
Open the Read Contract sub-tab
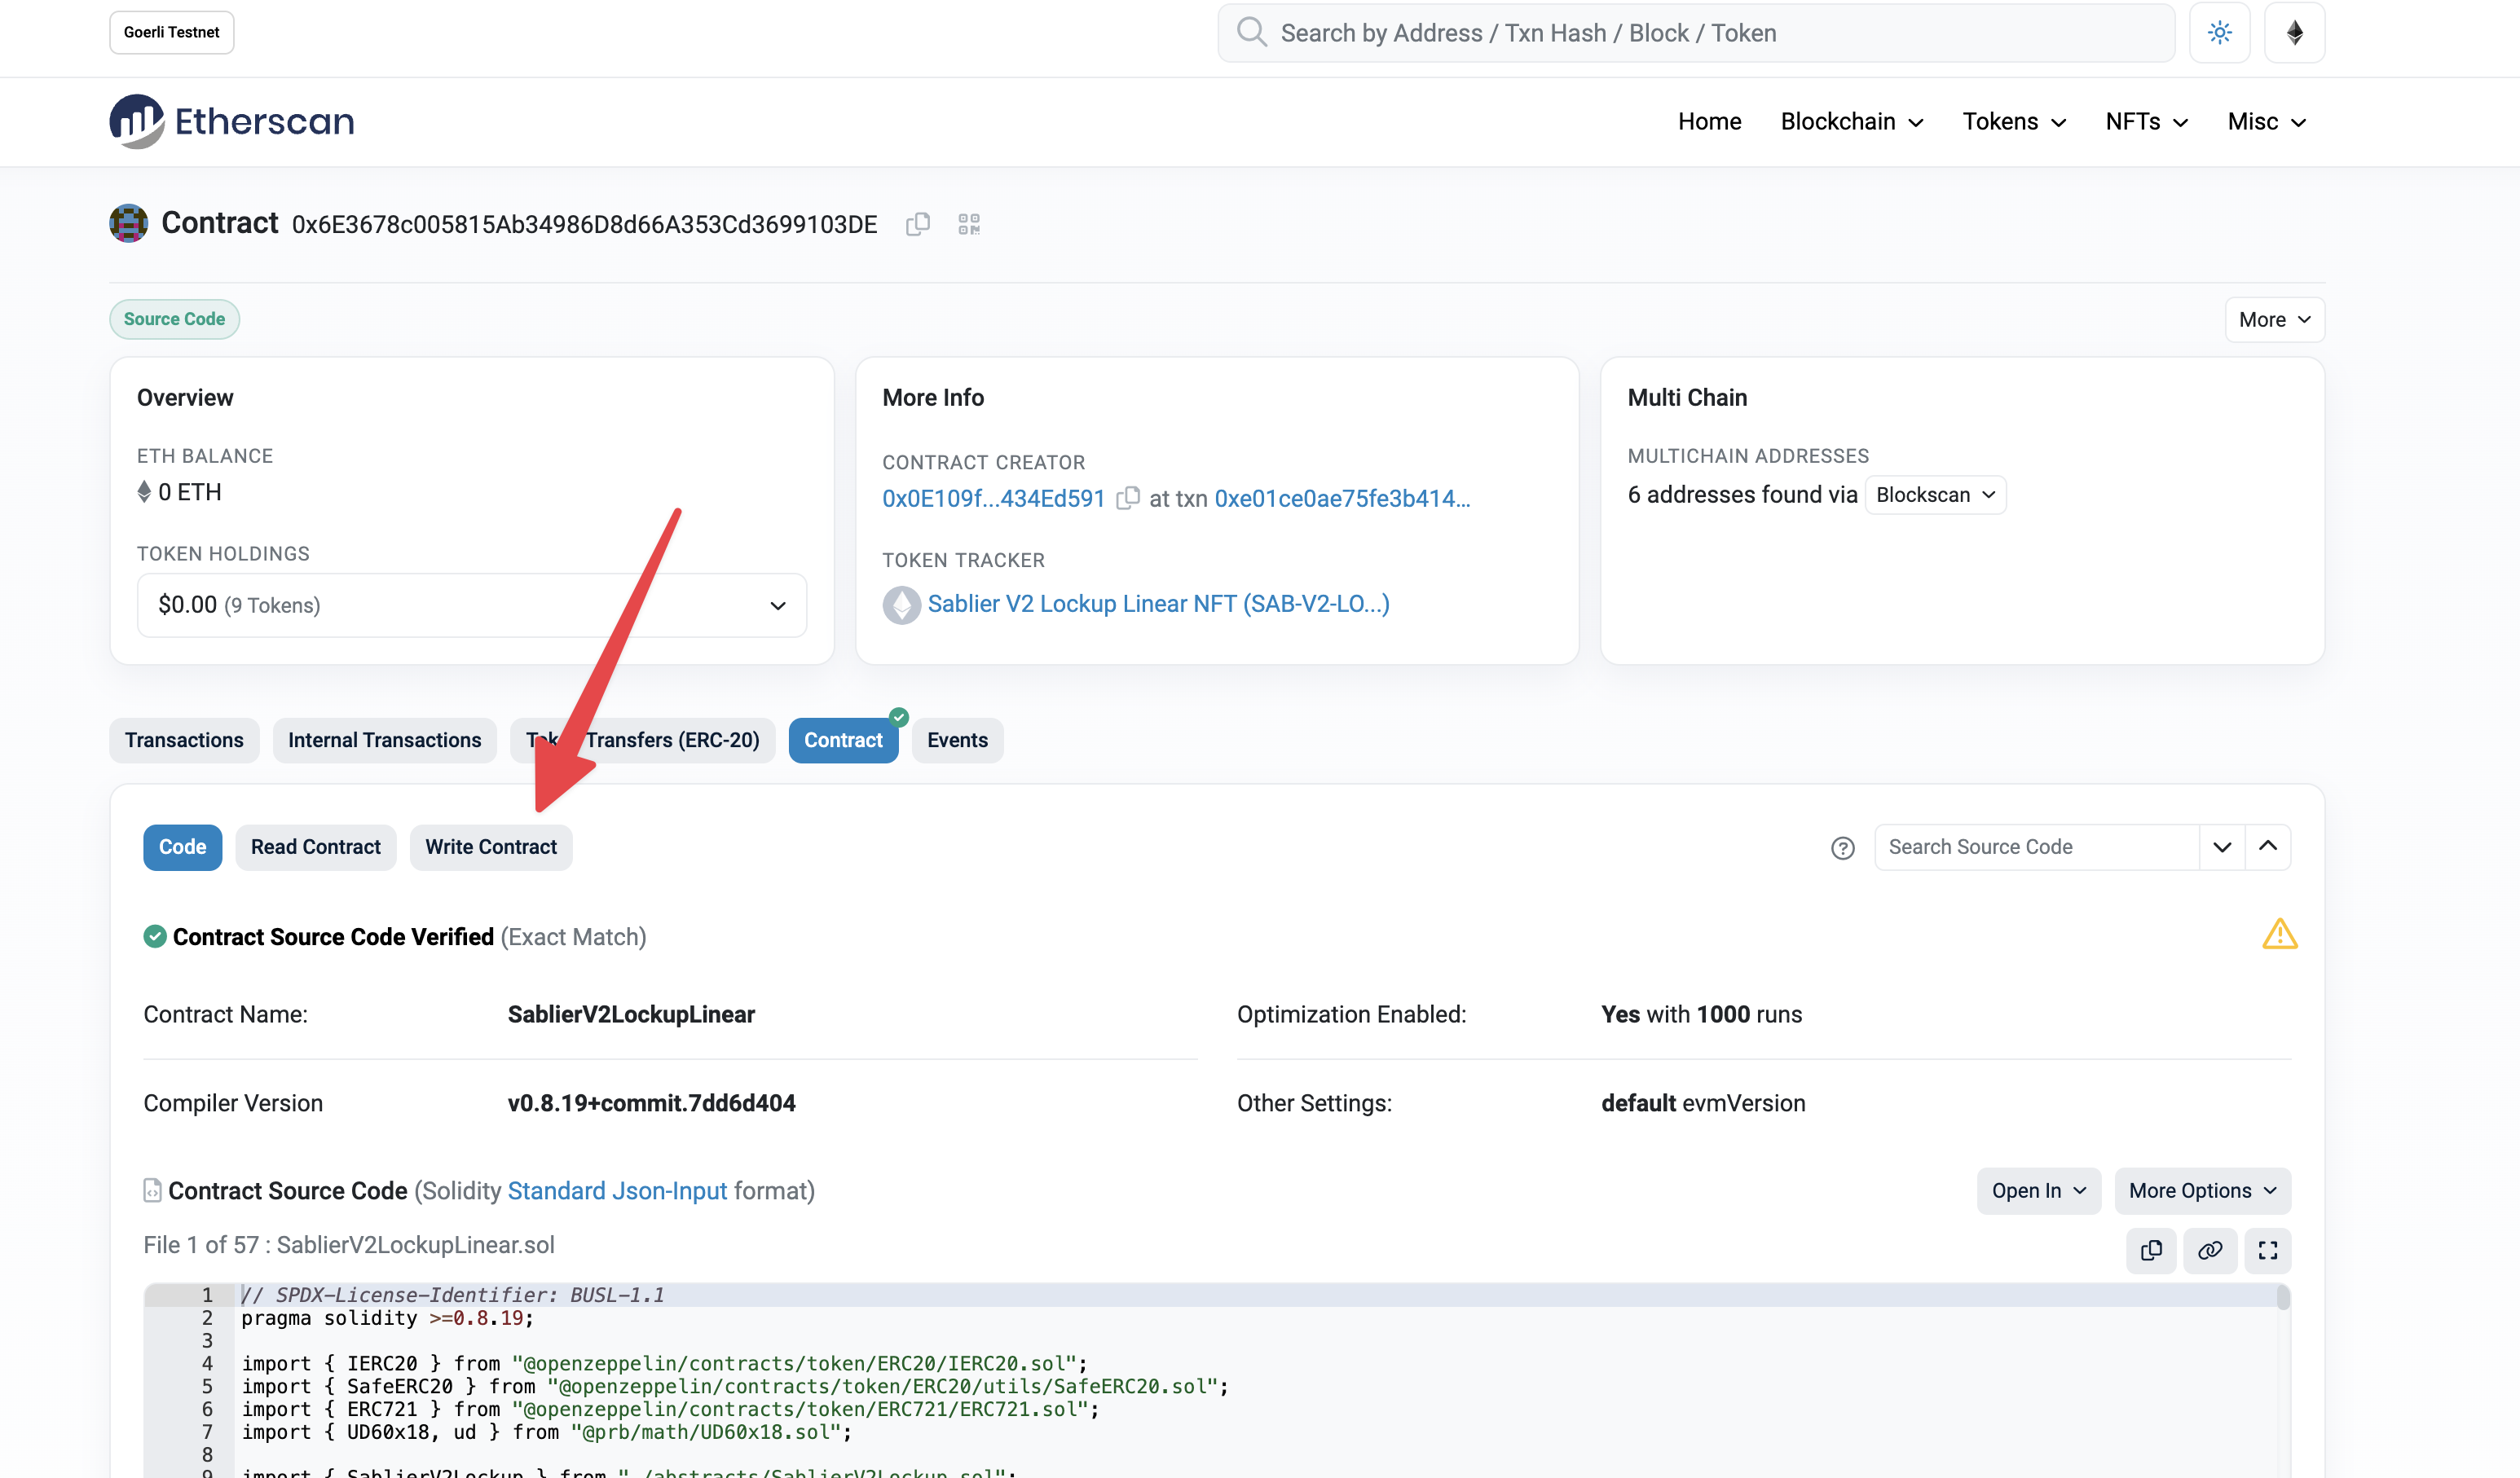(x=315, y=848)
